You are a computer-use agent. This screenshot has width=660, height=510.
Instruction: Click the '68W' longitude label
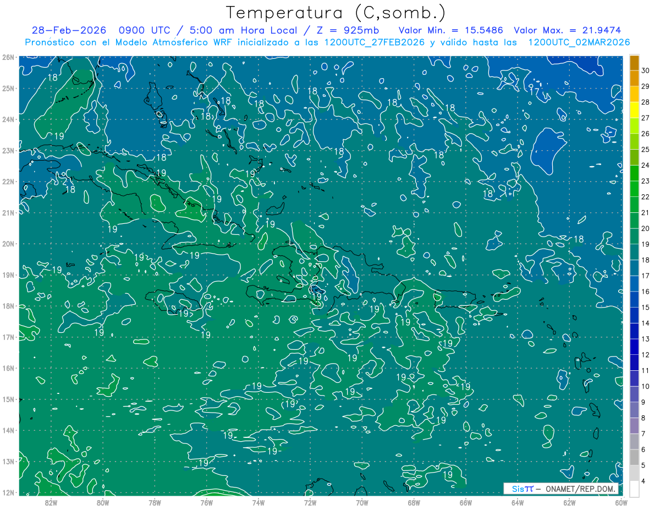(414, 502)
